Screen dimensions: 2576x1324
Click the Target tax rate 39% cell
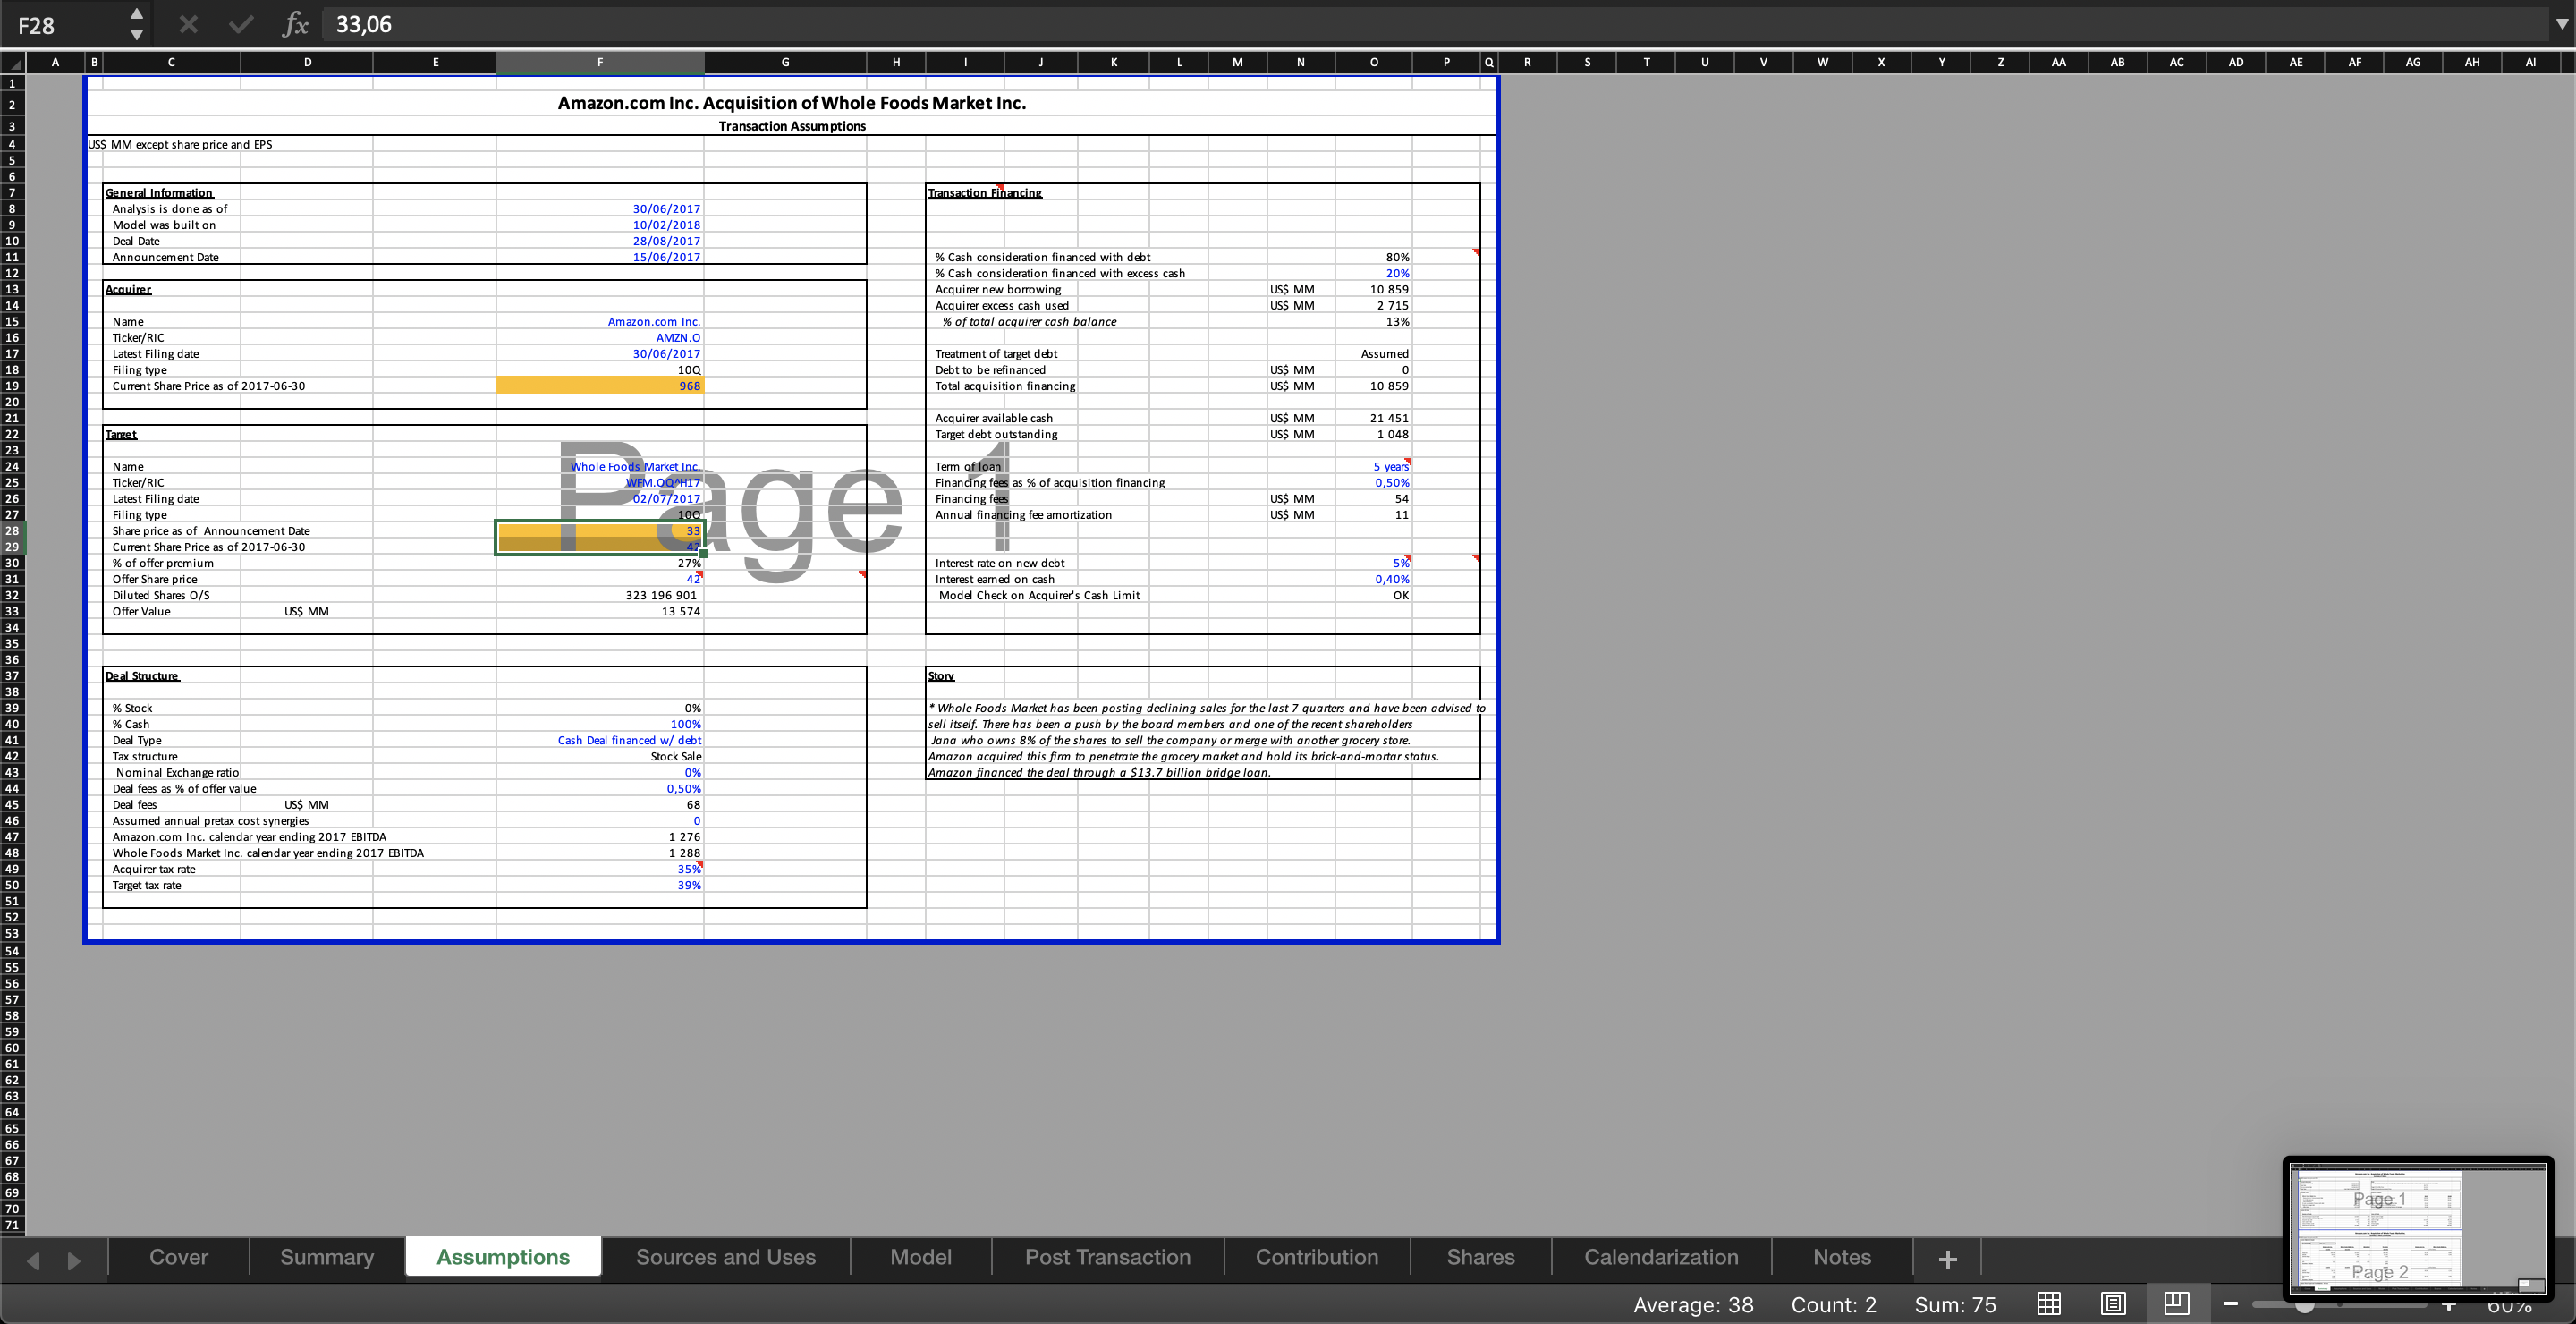pyautogui.click(x=600, y=886)
